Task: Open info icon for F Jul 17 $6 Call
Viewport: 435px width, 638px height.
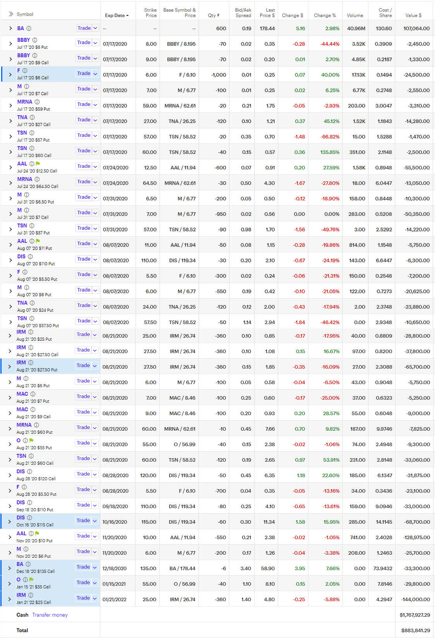Action: click(x=25, y=71)
